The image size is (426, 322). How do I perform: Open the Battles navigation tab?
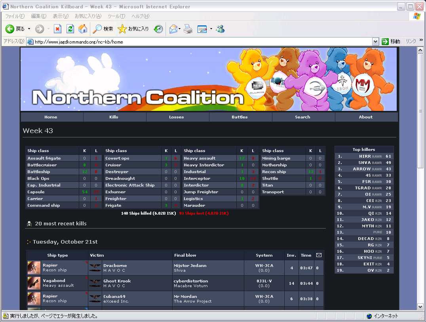click(240, 117)
